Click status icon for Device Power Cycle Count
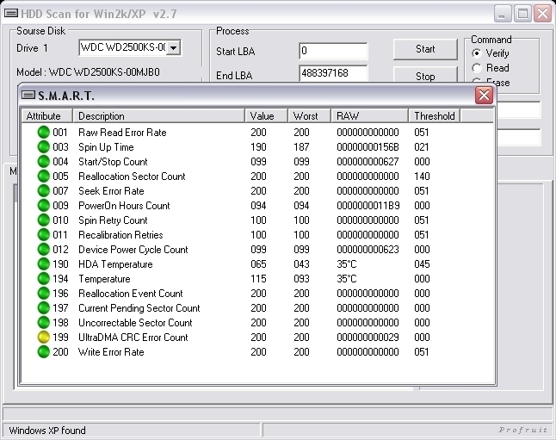Image resolution: width=556 pixels, height=440 pixels. (x=44, y=250)
